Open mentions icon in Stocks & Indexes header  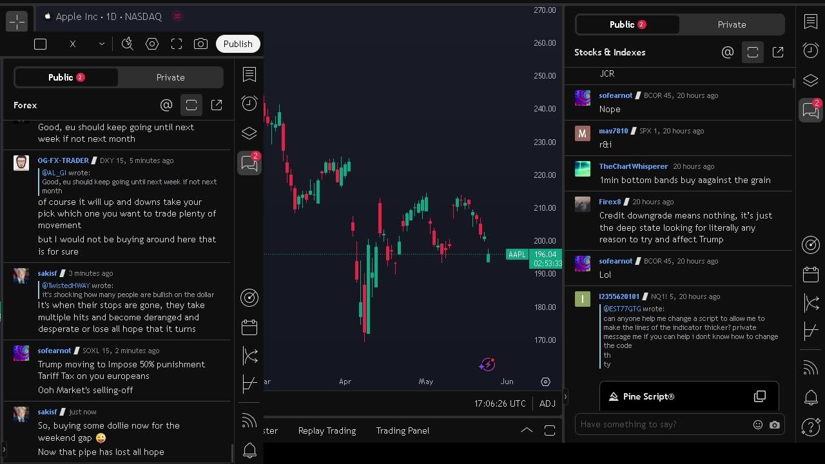pos(728,52)
